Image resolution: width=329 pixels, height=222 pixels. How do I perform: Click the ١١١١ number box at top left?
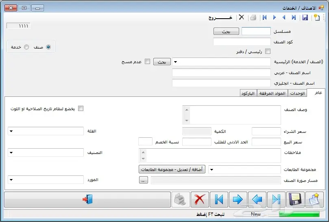(x=18, y=26)
